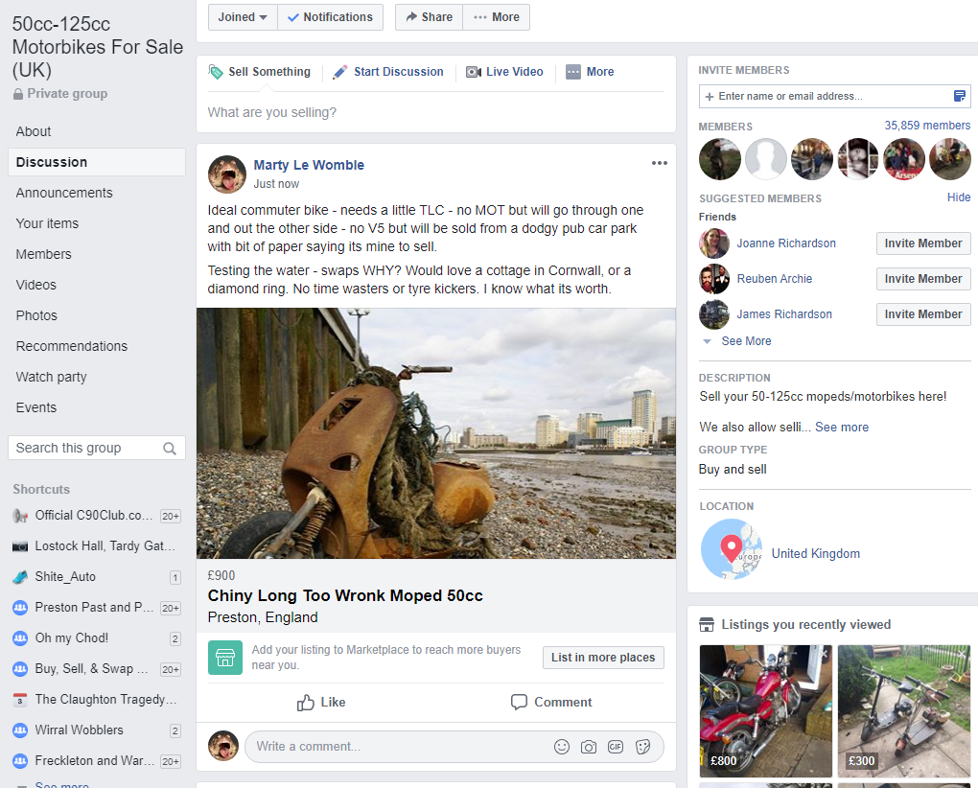
Task: Toggle group Notifications button
Action: (x=330, y=17)
